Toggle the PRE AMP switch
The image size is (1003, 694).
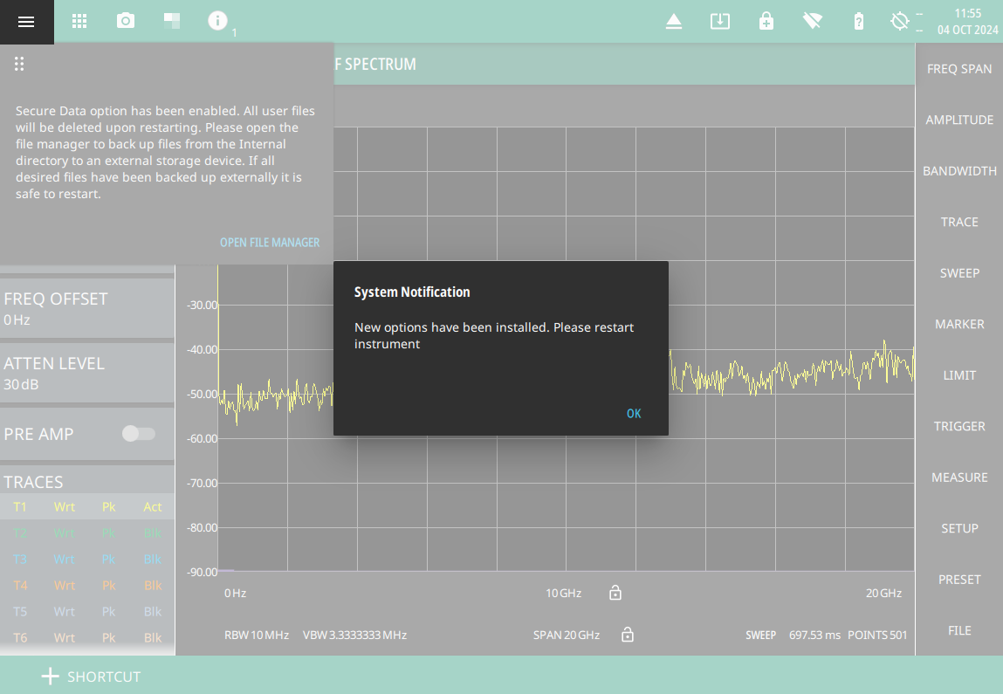click(139, 434)
